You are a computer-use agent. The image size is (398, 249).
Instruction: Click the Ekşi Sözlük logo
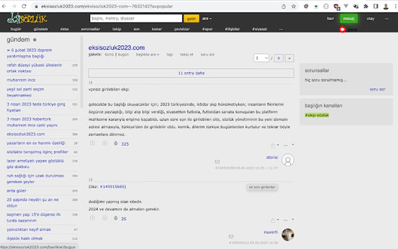click(27, 18)
